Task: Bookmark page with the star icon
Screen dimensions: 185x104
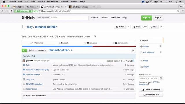Action: [178, 11]
